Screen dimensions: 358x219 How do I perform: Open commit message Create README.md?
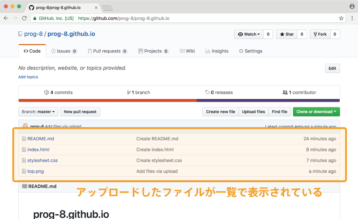[x=158, y=139]
